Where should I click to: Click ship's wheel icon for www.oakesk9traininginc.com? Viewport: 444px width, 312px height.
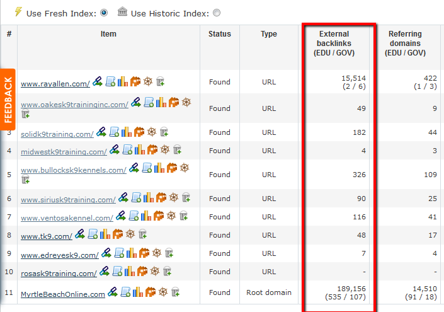click(x=186, y=102)
